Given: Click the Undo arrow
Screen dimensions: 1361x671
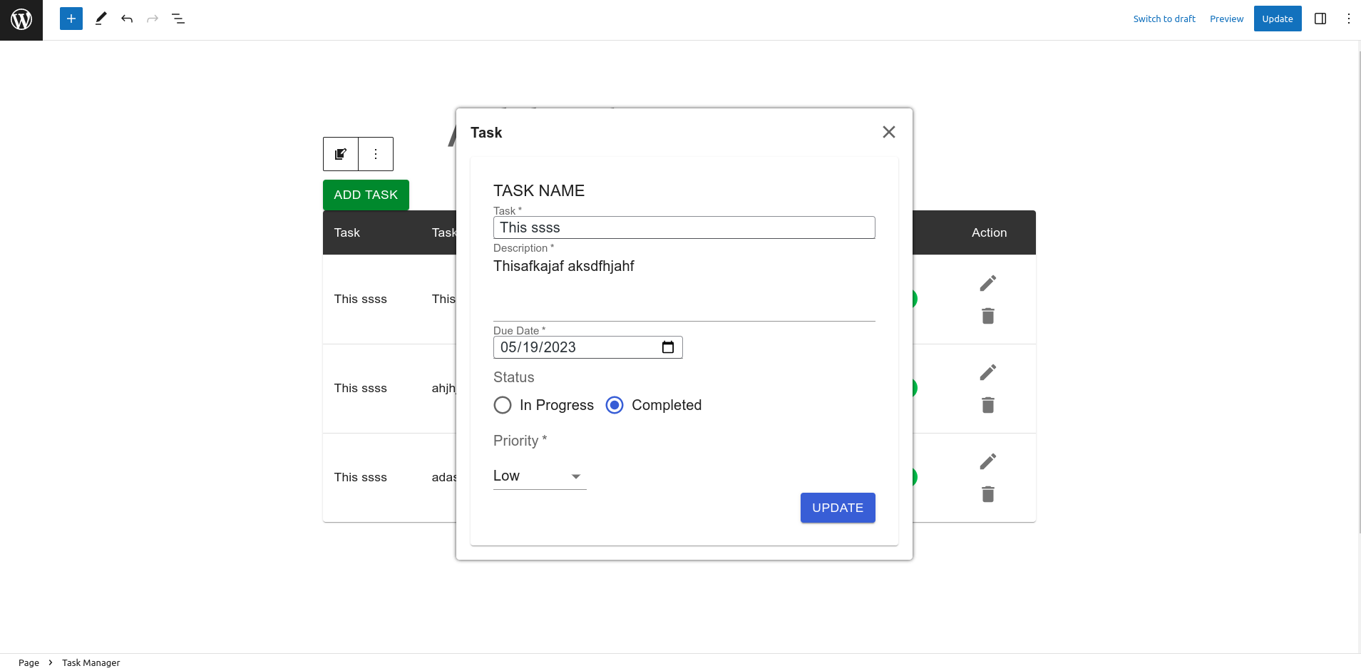Looking at the screenshot, I should (x=127, y=19).
